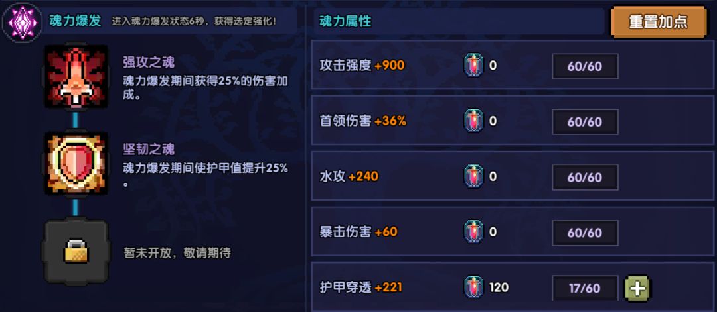717x312 pixels.
Task: Click the soul gem icon beside 暴击伤害
Action: 473,233
